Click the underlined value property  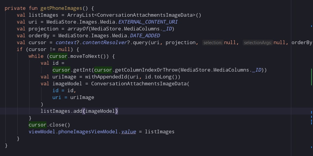point(128,132)
